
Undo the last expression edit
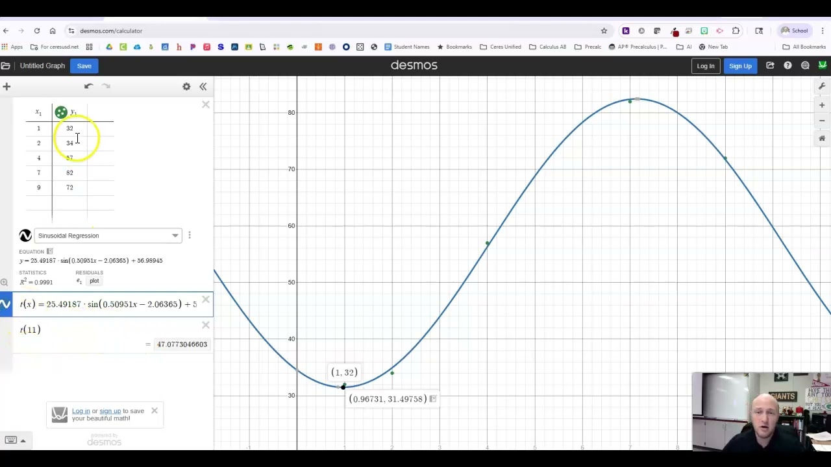(x=88, y=86)
